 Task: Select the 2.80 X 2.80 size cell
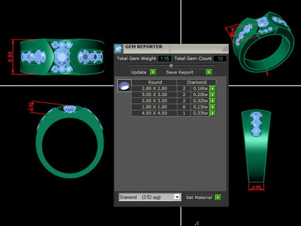pos(154,89)
